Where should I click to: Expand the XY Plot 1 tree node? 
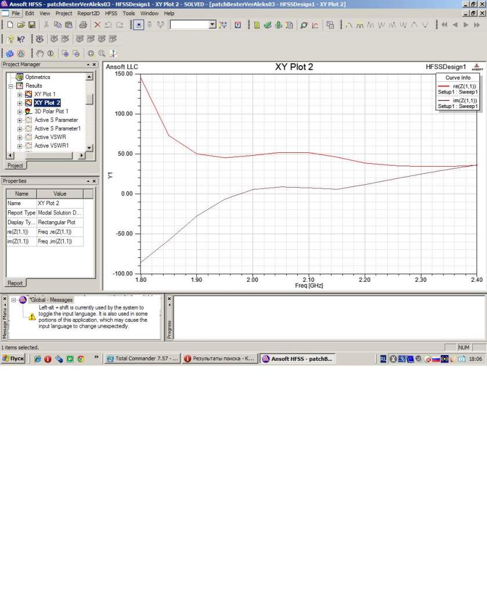pos(19,94)
